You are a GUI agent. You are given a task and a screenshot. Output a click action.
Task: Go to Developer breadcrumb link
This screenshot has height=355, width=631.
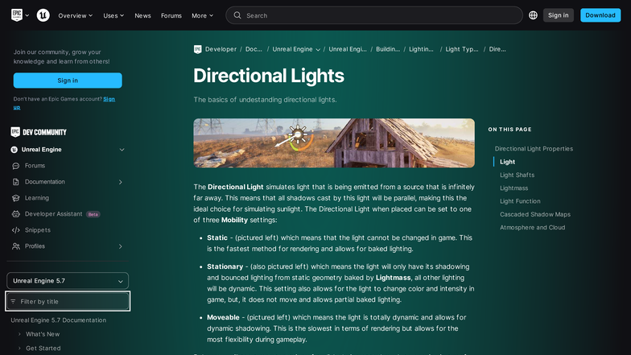click(x=221, y=49)
